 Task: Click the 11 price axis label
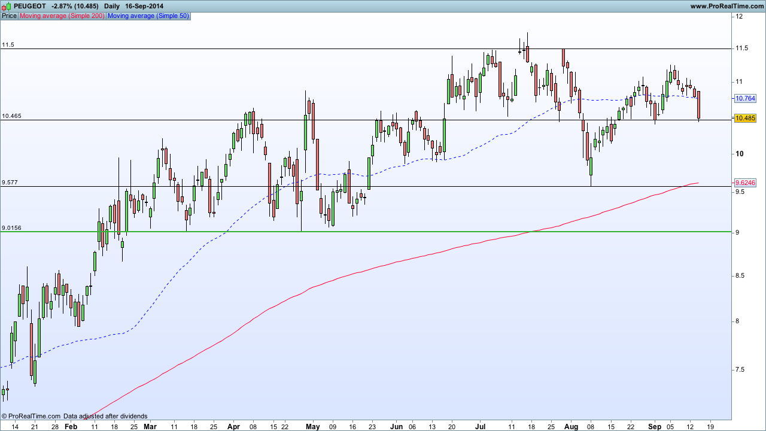[739, 81]
